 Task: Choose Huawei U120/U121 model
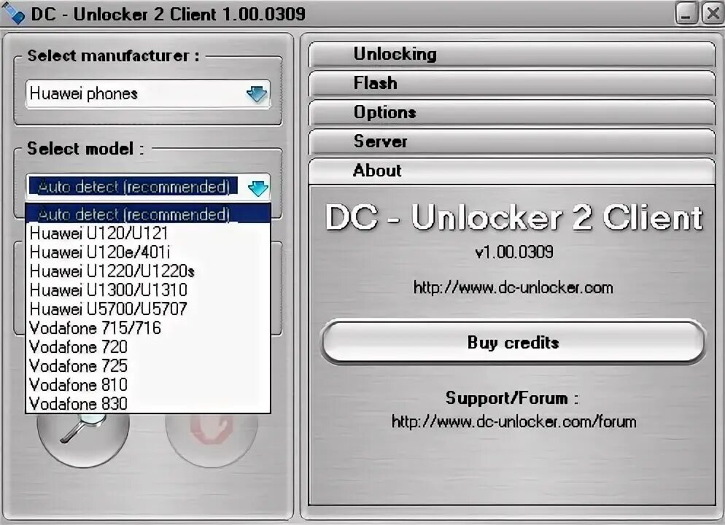(x=148, y=233)
